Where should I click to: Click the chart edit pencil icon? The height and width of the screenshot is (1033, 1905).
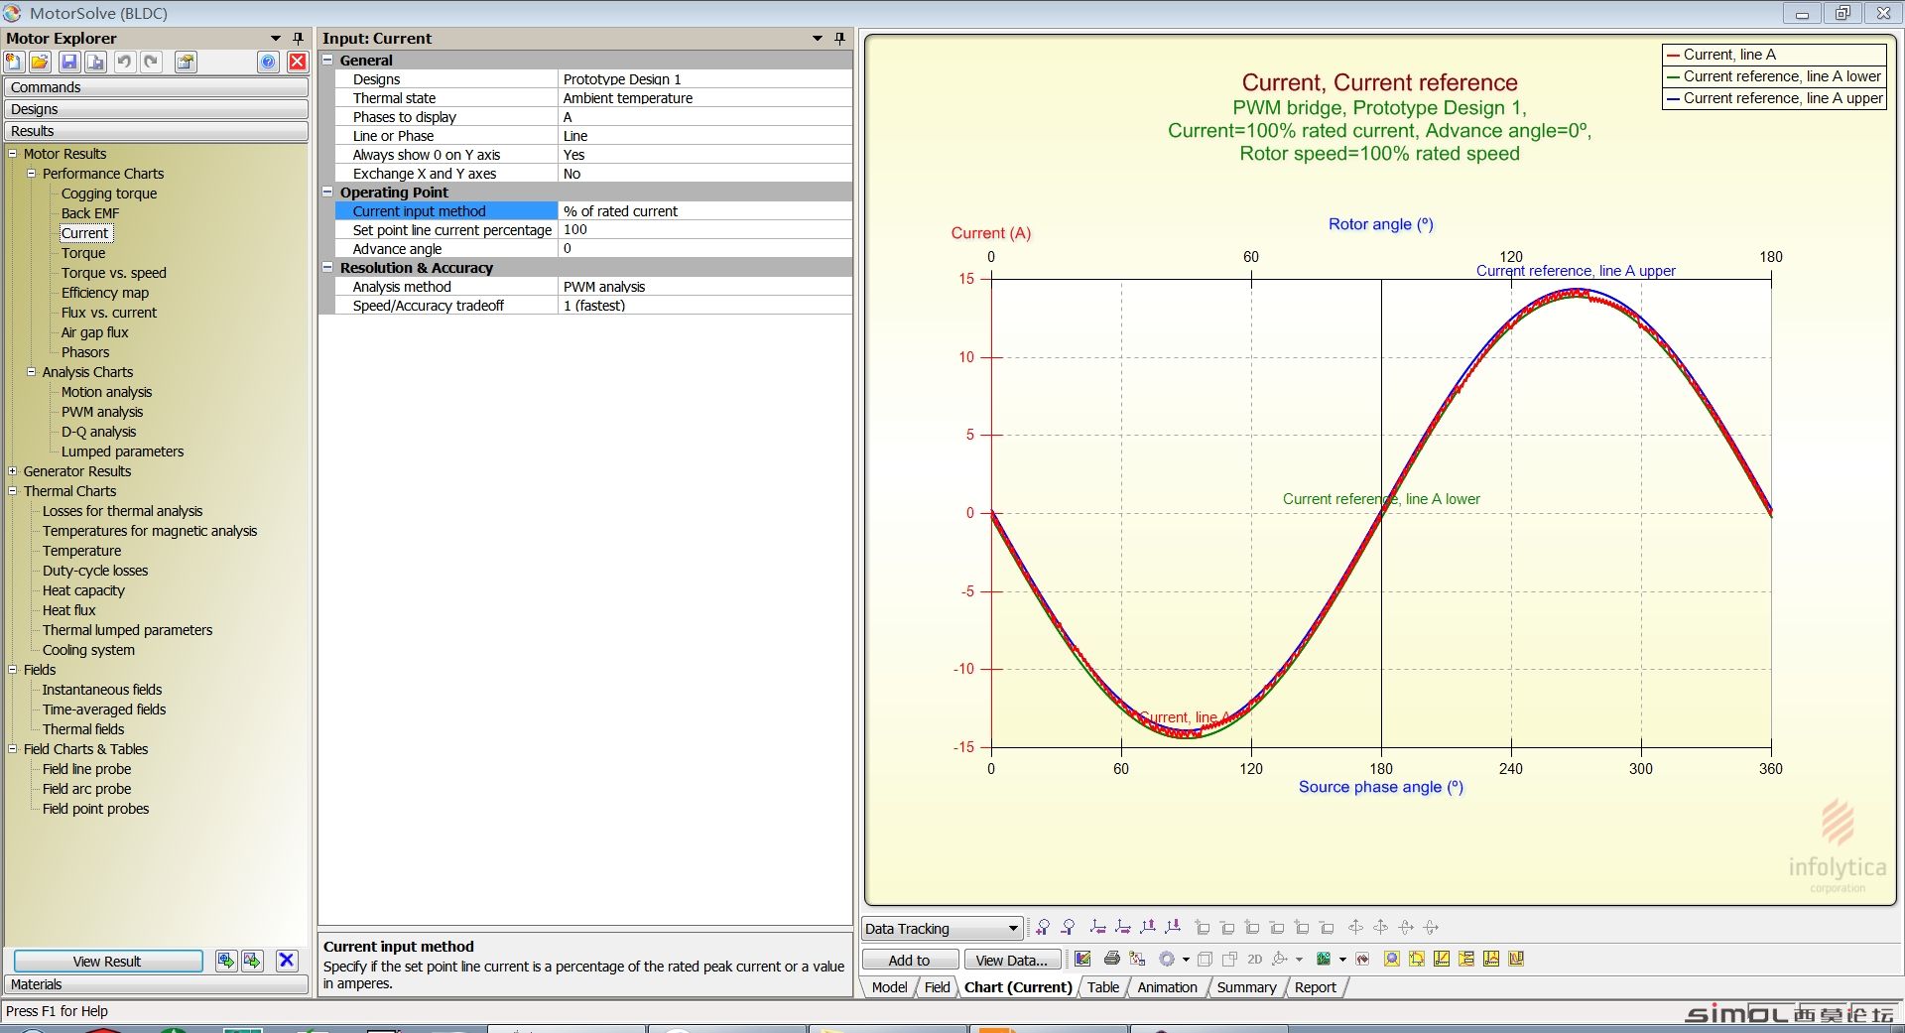pyautogui.click(x=1083, y=959)
